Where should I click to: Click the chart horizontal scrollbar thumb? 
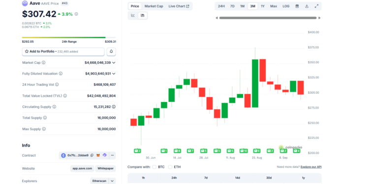click(x=268, y=18)
